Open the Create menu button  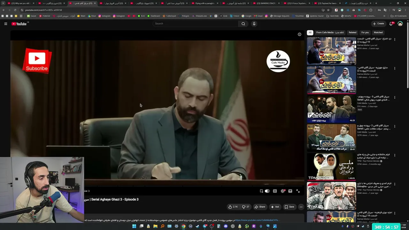point(378,24)
